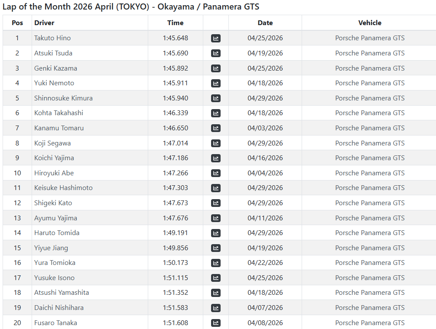The width and height of the screenshot is (436, 329).
Task: Open lap chart icon for Ayumu Yajima
Action: (216, 218)
